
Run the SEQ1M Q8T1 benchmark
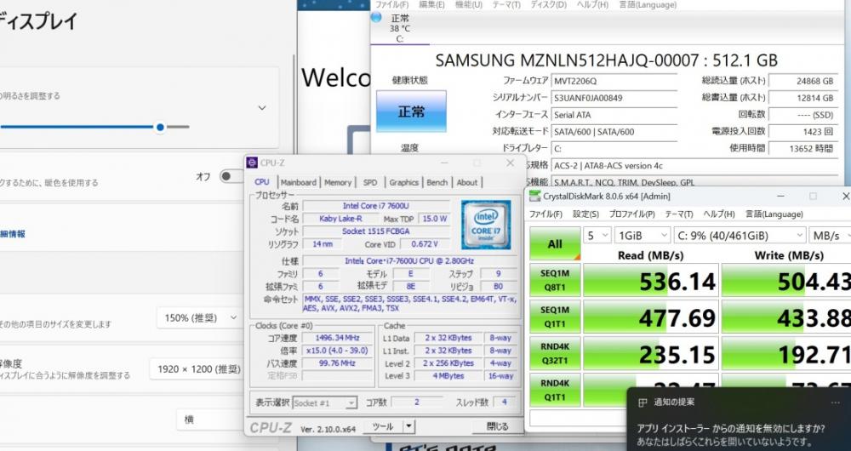(x=555, y=280)
